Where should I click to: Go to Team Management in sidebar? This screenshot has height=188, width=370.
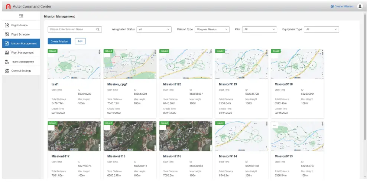click(x=22, y=62)
